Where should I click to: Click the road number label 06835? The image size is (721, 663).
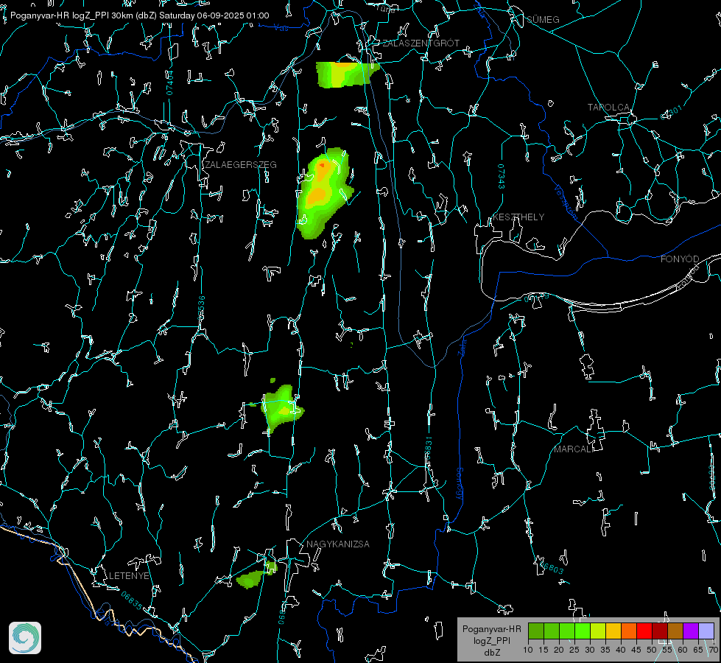pyautogui.click(x=132, y=601)
